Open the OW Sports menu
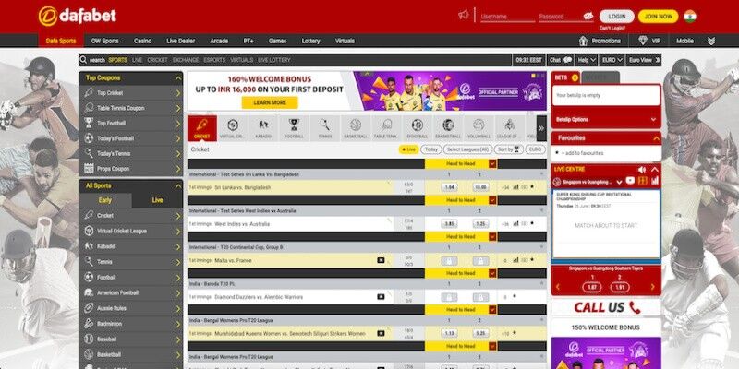739x369 pixels. [105, 41]
